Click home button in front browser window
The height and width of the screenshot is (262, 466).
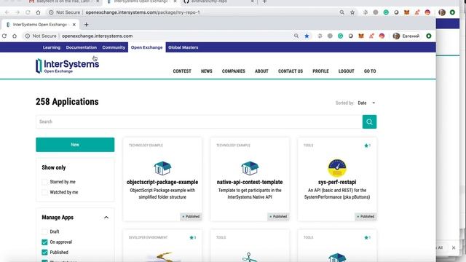pos(15,36)
